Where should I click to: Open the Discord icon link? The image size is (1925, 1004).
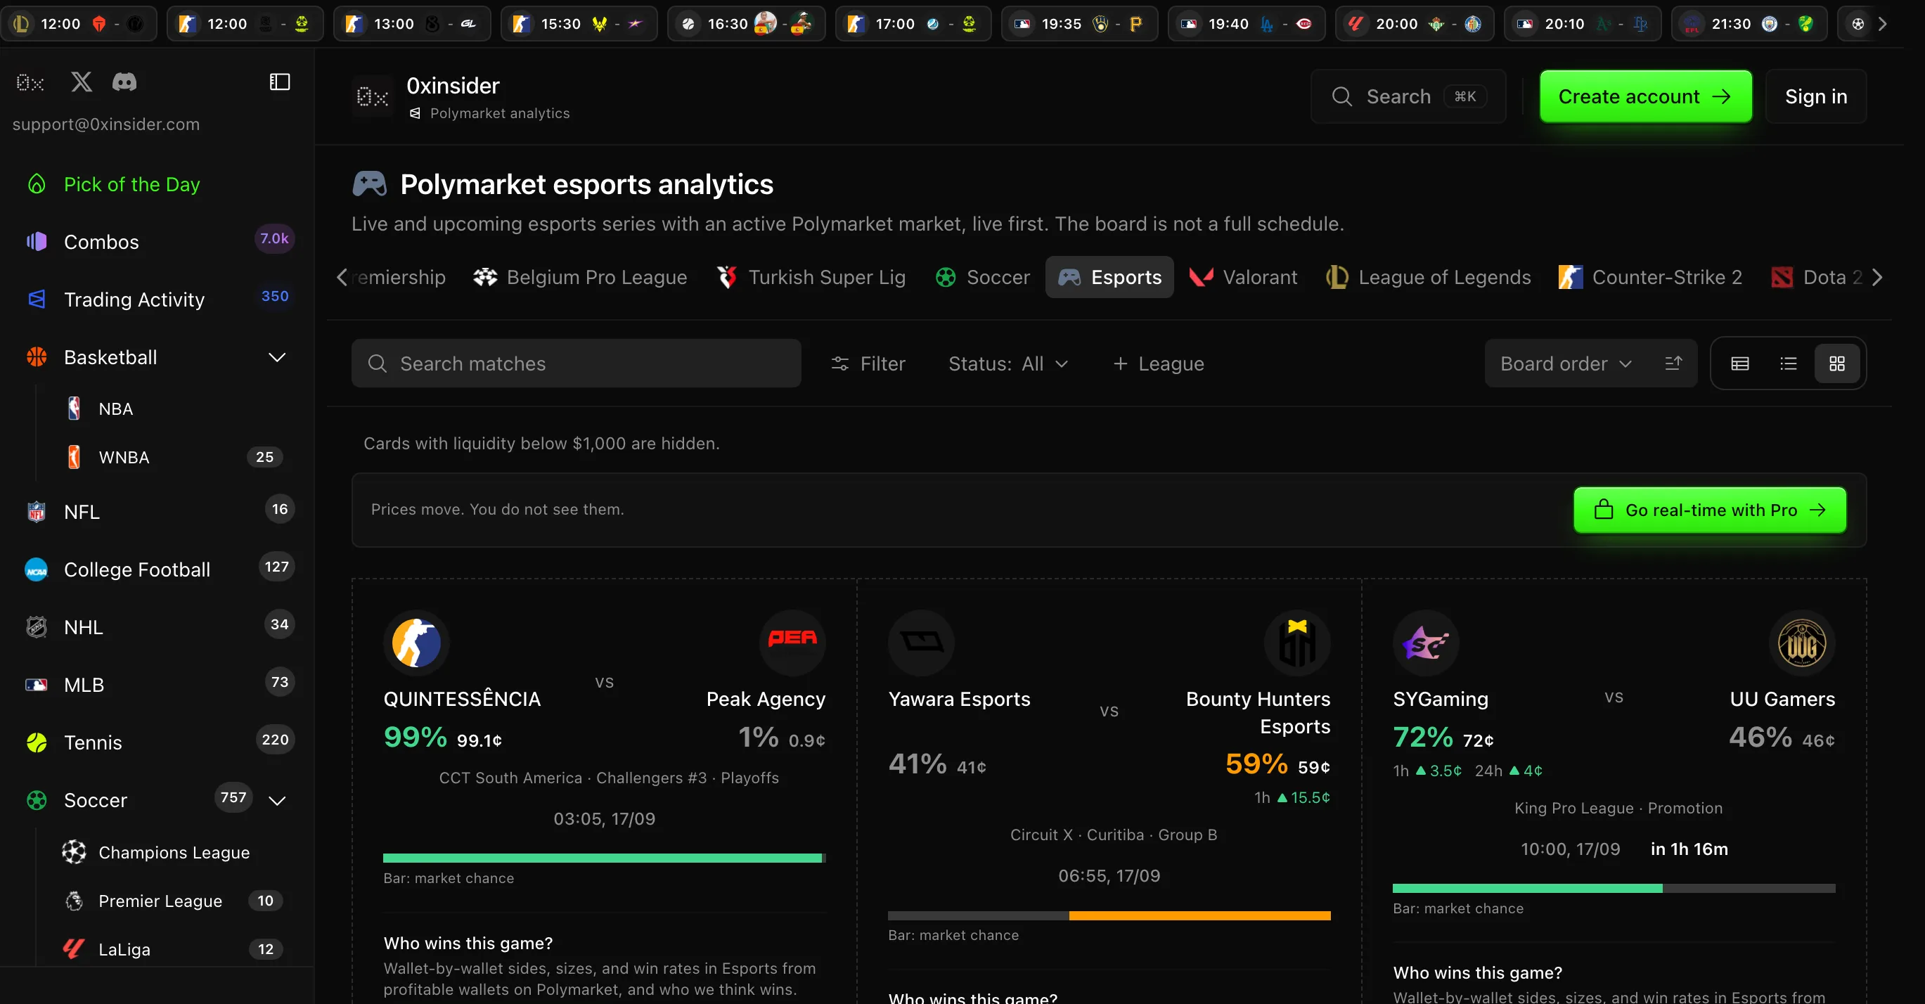pos(124,82)
